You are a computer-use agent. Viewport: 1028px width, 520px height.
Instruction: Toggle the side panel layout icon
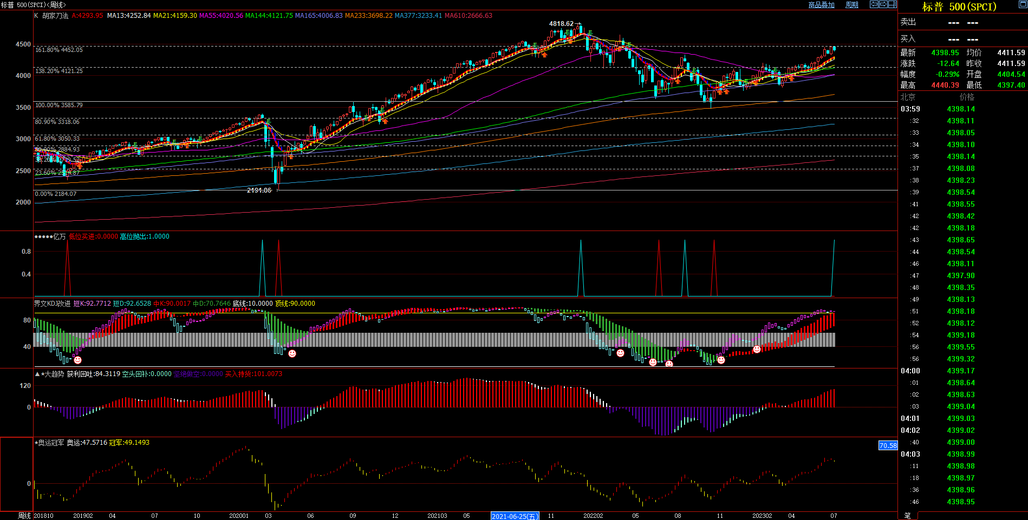click(x=892, y=4)
